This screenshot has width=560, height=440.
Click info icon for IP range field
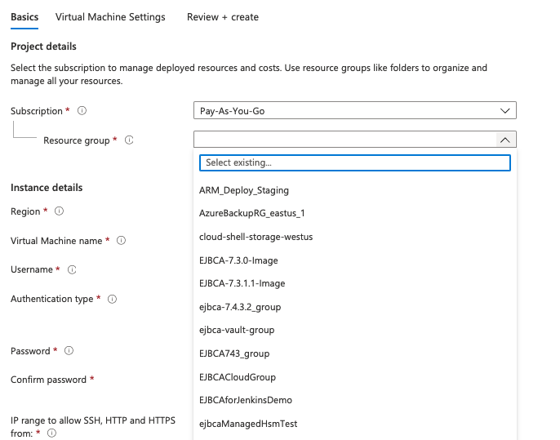point(51,433)
